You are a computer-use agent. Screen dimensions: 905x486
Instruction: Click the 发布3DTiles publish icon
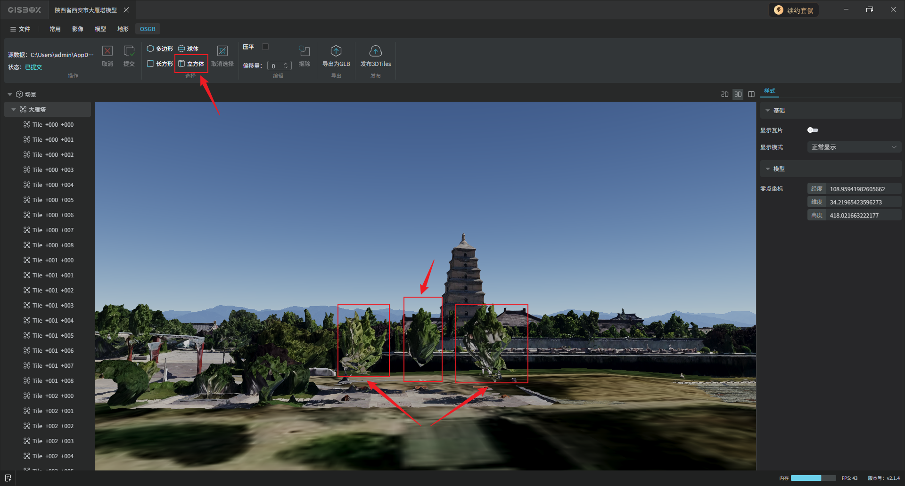click(376, 51)
